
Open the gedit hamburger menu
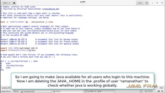[x=147, y=3]
